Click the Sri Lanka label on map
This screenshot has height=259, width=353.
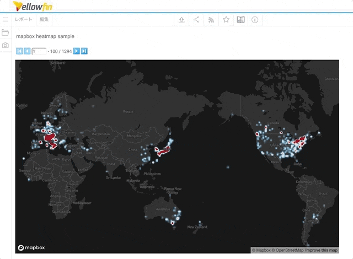click(113, 177)
